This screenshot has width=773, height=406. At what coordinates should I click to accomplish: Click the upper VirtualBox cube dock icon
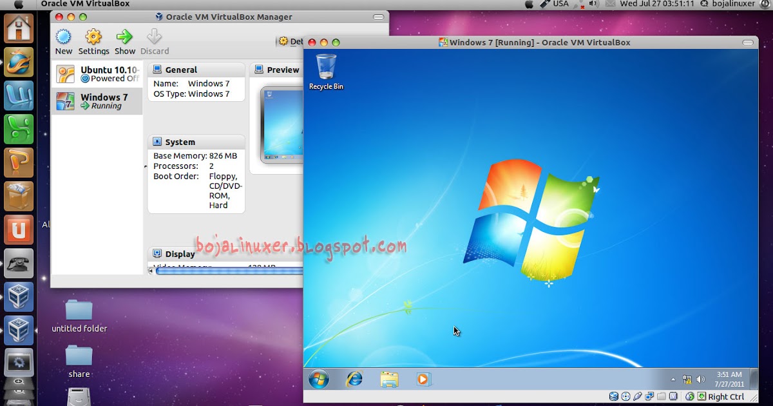pos(19,296)
